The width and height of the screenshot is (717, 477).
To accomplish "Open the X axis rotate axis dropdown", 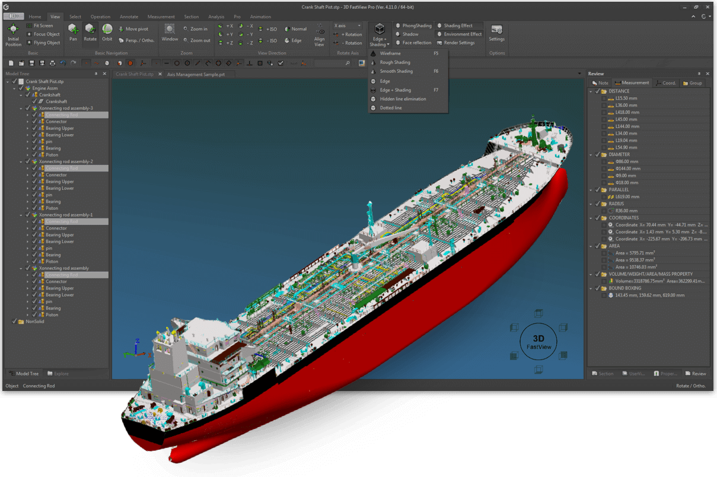I will point(348,26).
